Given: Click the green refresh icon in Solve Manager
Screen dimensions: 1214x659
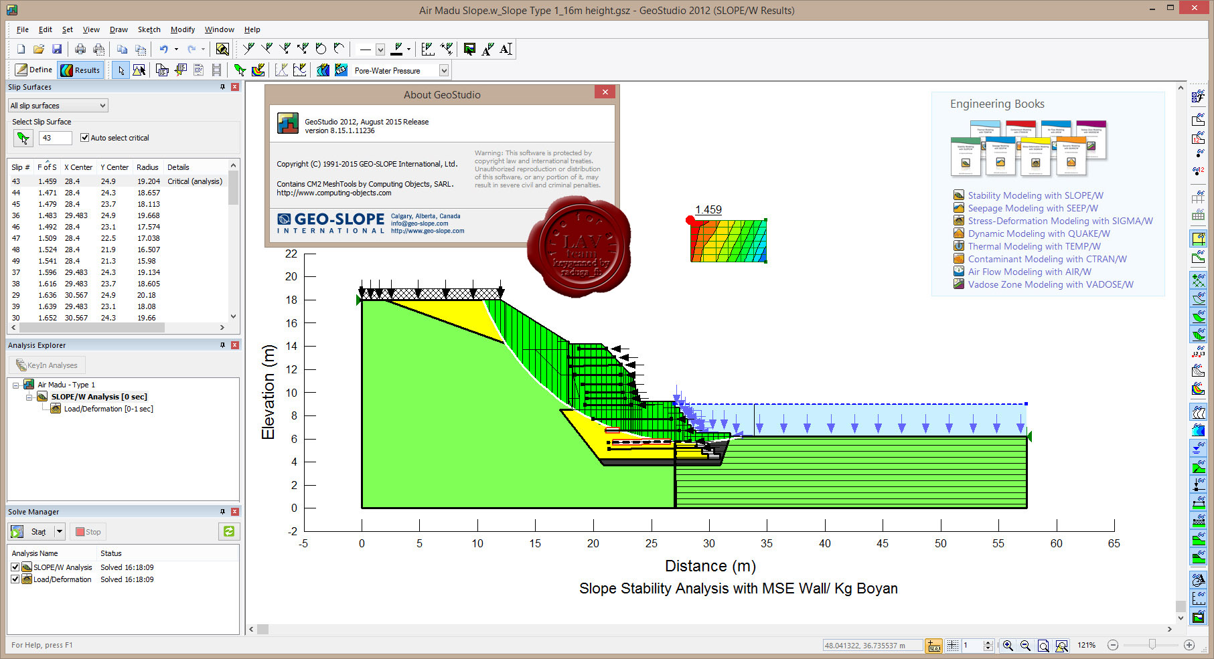Looking at the screenshot, I should (229, 531).
